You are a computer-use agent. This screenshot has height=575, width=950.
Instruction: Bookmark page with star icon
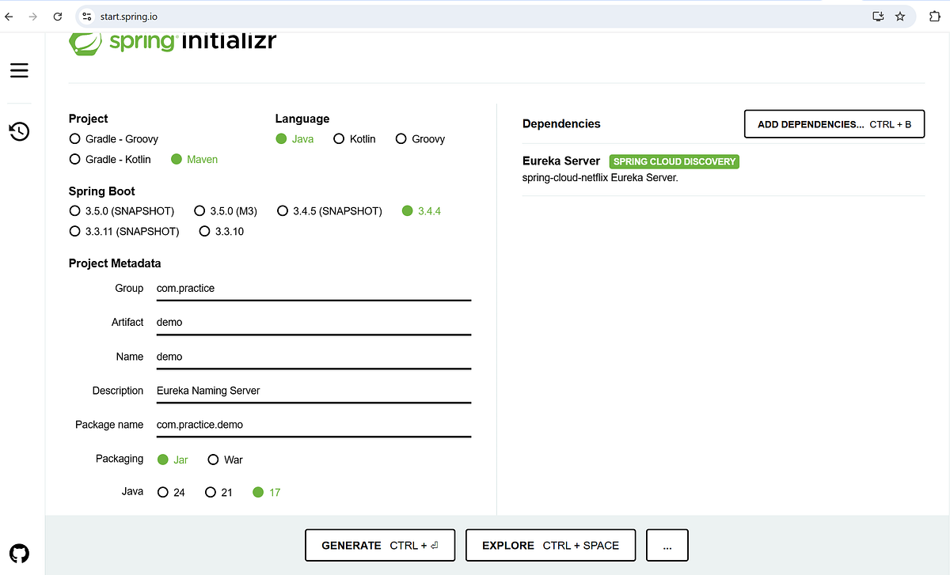[900, 16]
